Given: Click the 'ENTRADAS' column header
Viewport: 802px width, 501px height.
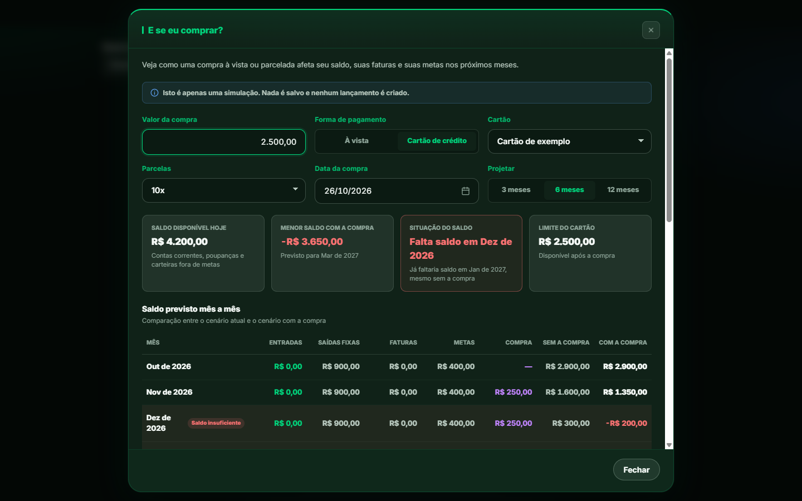Looking at the screenshot, I should click(286, 343).
